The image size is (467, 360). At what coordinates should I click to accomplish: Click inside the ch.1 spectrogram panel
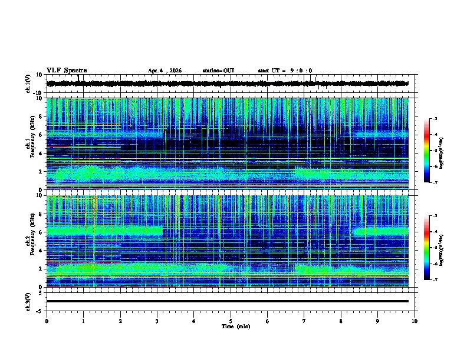[227, 144]
